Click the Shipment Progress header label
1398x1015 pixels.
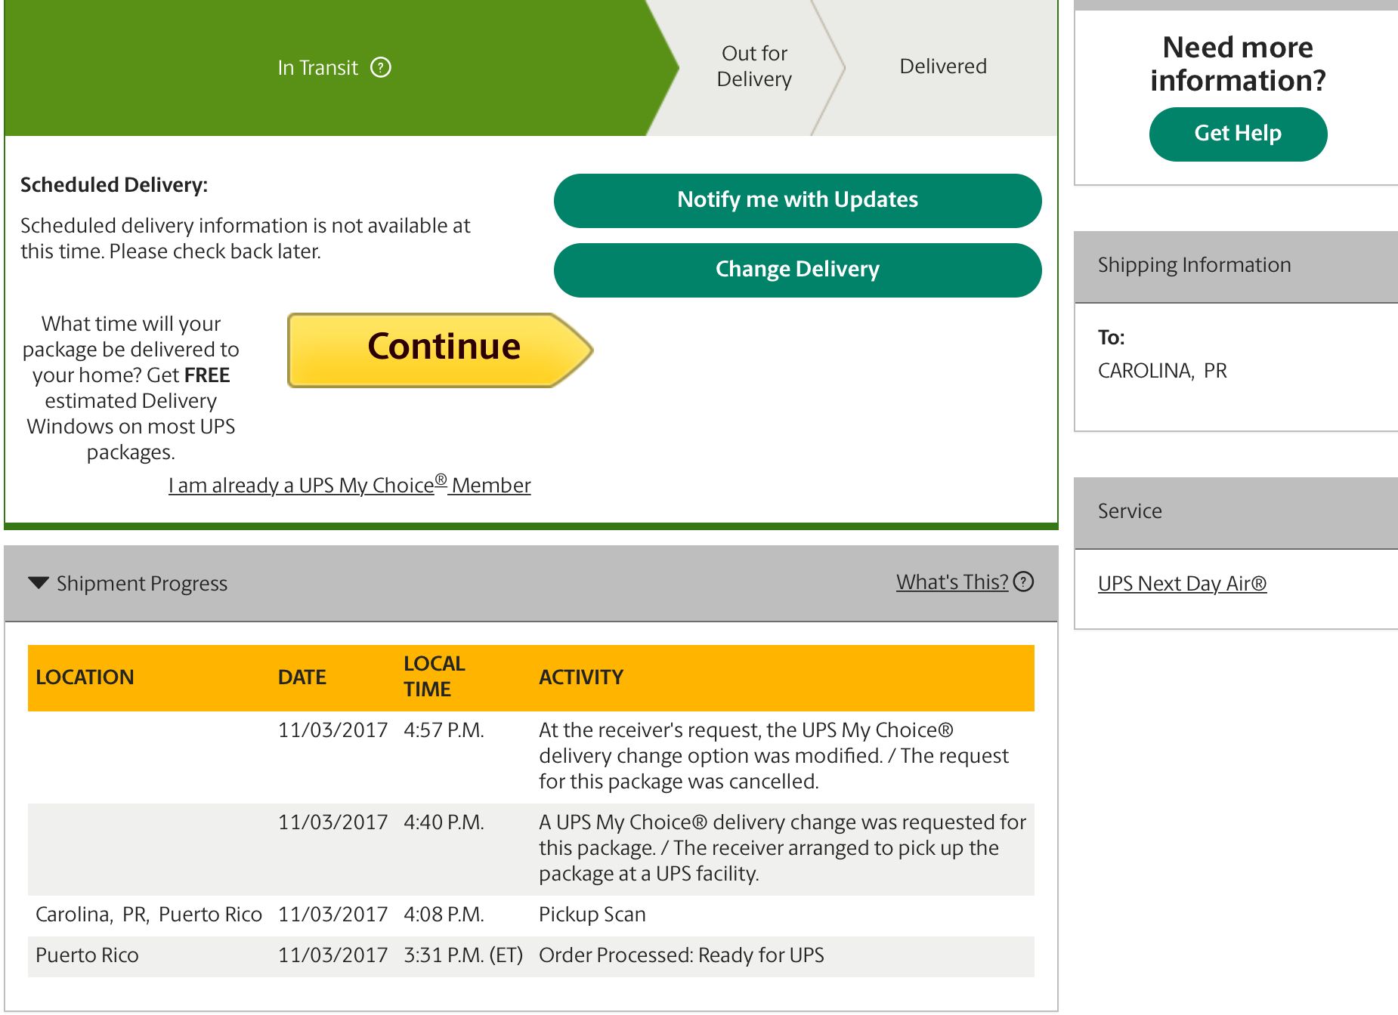[x=142, y=584]
